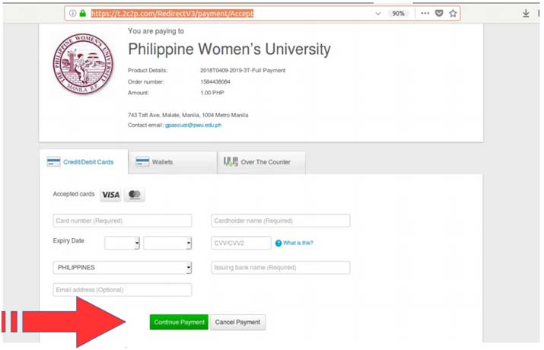Click the Mastercard accepted card icon
The width and height of the screenshot is (544, 350).
pos(135,195)
